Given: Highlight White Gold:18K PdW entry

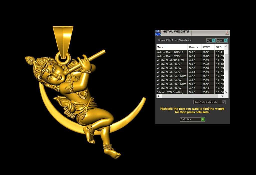Looking at the screenshot, I should (171, 84).
